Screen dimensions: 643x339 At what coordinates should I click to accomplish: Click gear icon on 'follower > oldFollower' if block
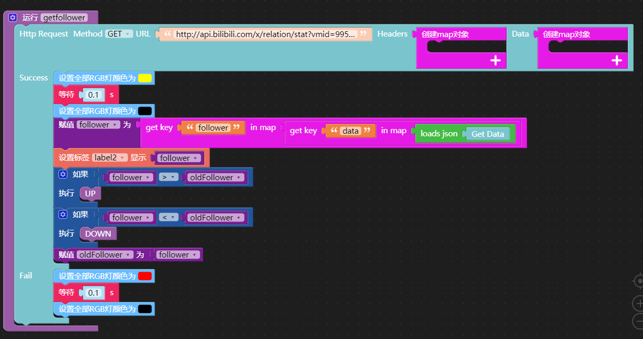coord(63,174)
